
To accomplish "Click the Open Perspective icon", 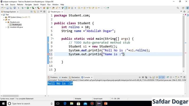I will click(183, 8).
